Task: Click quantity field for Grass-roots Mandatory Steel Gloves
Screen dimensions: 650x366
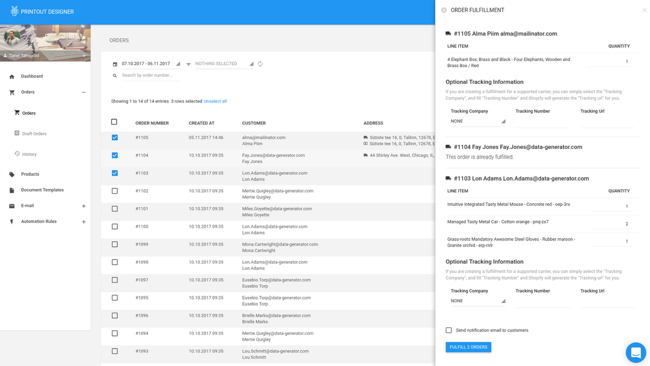Action: point(613,241)
